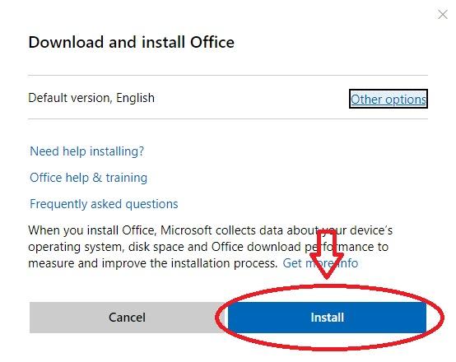Get installation help from the first blue link
Viewport: 456px width, 362px height.
click(x=87, y=151)
